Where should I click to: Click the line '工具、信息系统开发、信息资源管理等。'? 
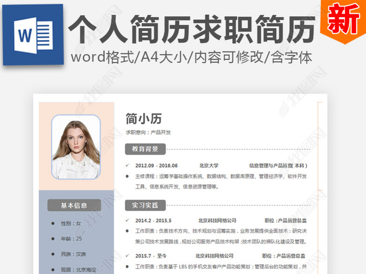pyautogui.click(x=177, y=186)
